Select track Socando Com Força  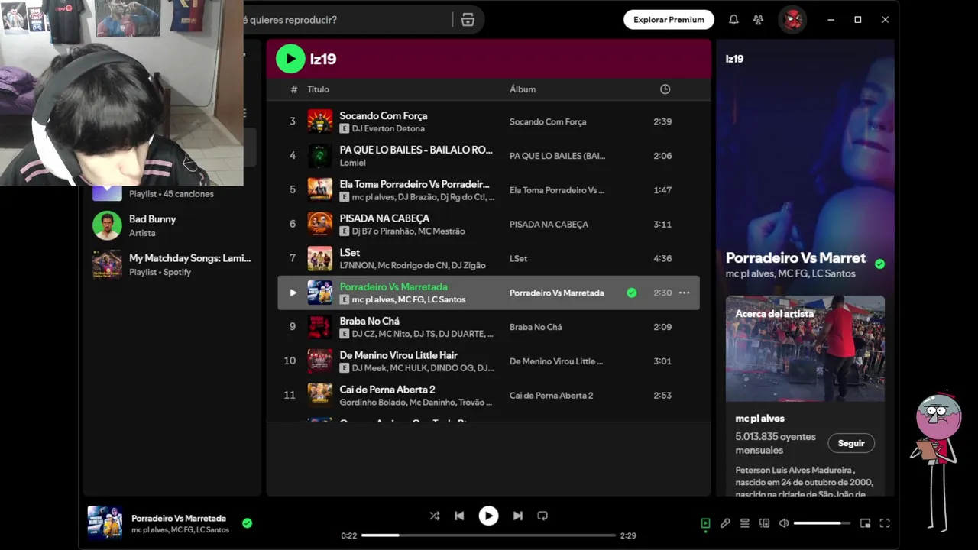(x=384, y=115)
